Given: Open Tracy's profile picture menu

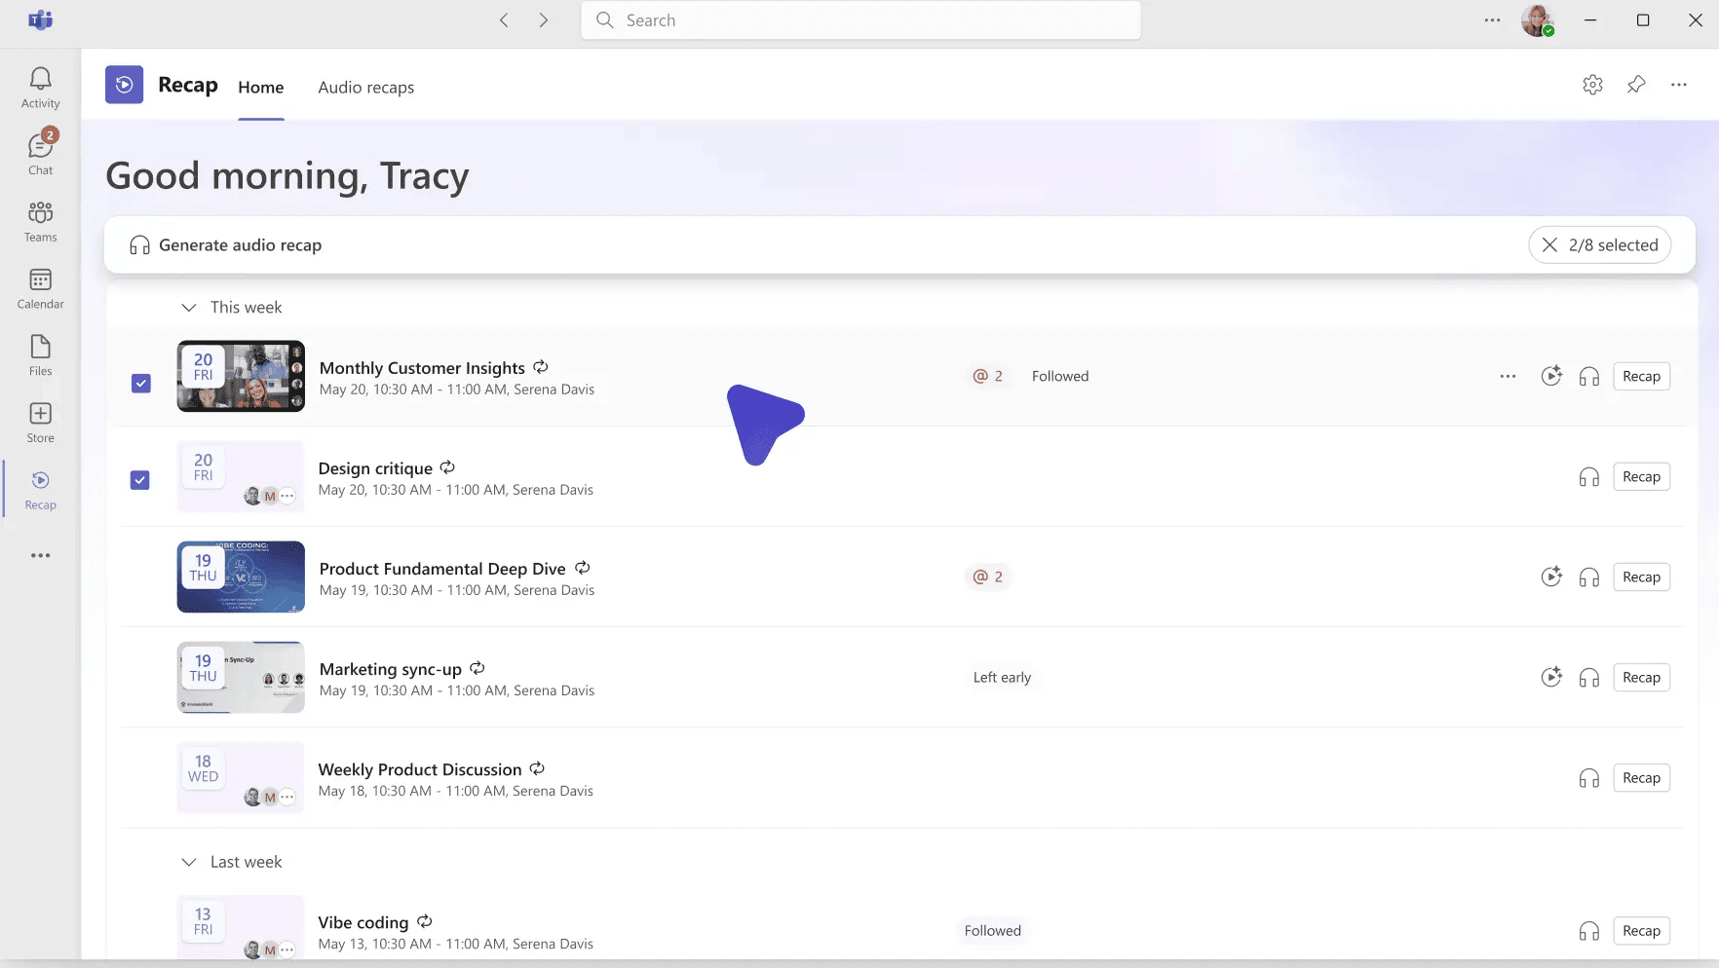Looking at the screenshot, I should (1537, 20).
